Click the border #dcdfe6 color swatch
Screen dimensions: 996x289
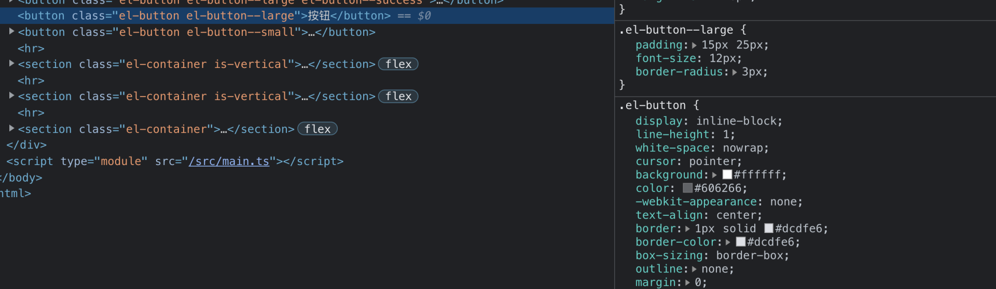pyautogui.click(x=769, y=229)
